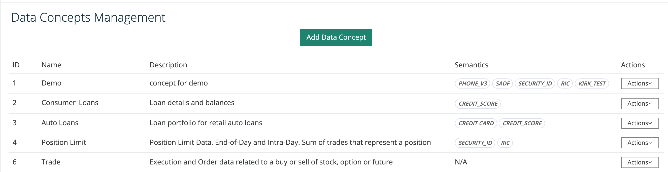Open Actions dropdown for Position Limit
Image resolution: width=668 pixels, height=172 pixels.
(x=640, y=143)
